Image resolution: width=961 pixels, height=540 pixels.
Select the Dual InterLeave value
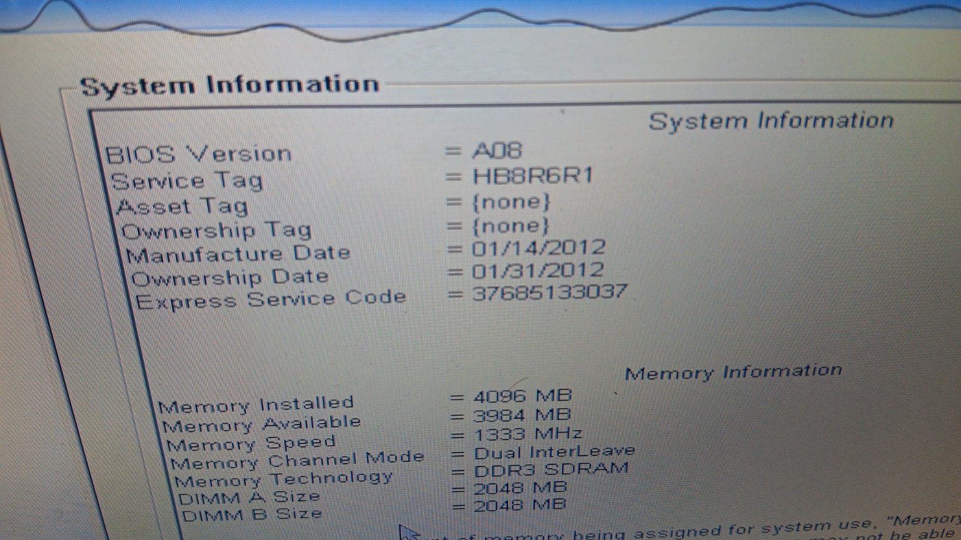click(x=554, y=452)
